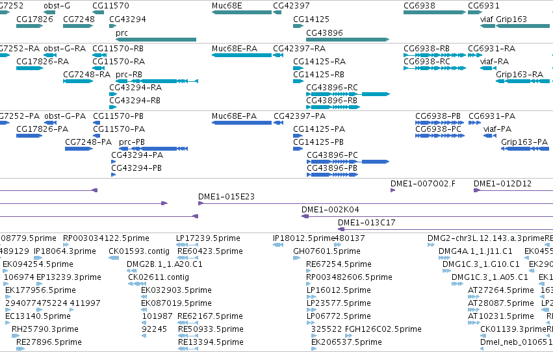Select the CG11570-RB transcript label
This screenshot has height=352, width=553.
118,49
